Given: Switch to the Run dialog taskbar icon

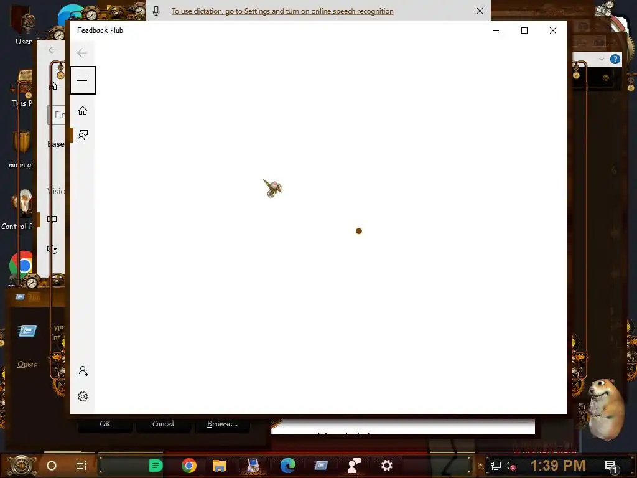Looking at the screenshot, I should [x=320, y=465].
